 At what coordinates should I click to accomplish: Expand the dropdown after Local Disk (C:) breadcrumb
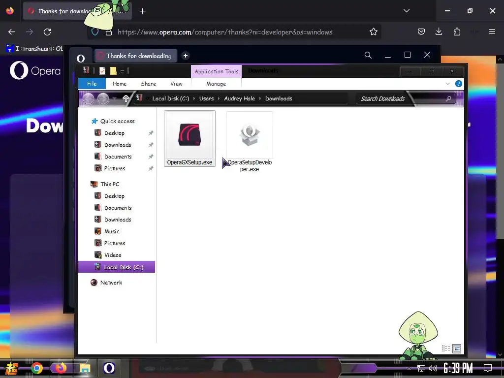tap(194, 98)
